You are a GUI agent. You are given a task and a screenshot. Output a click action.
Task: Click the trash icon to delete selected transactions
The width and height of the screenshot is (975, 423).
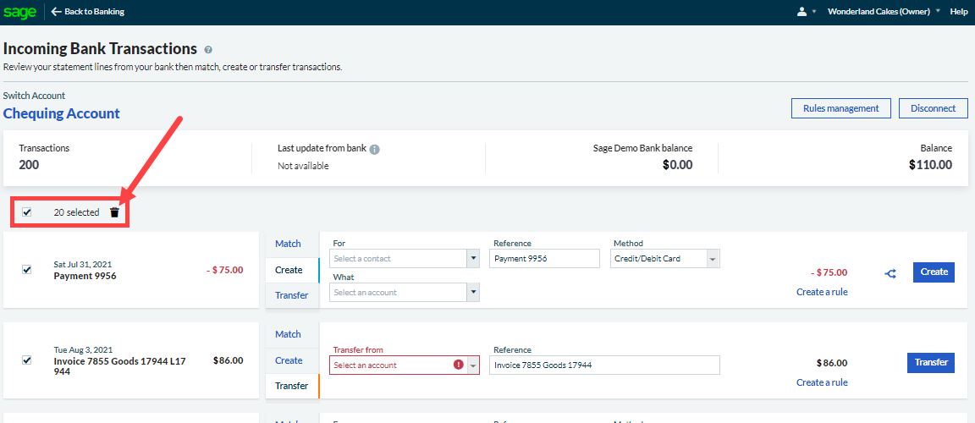(x=115, y=212)
